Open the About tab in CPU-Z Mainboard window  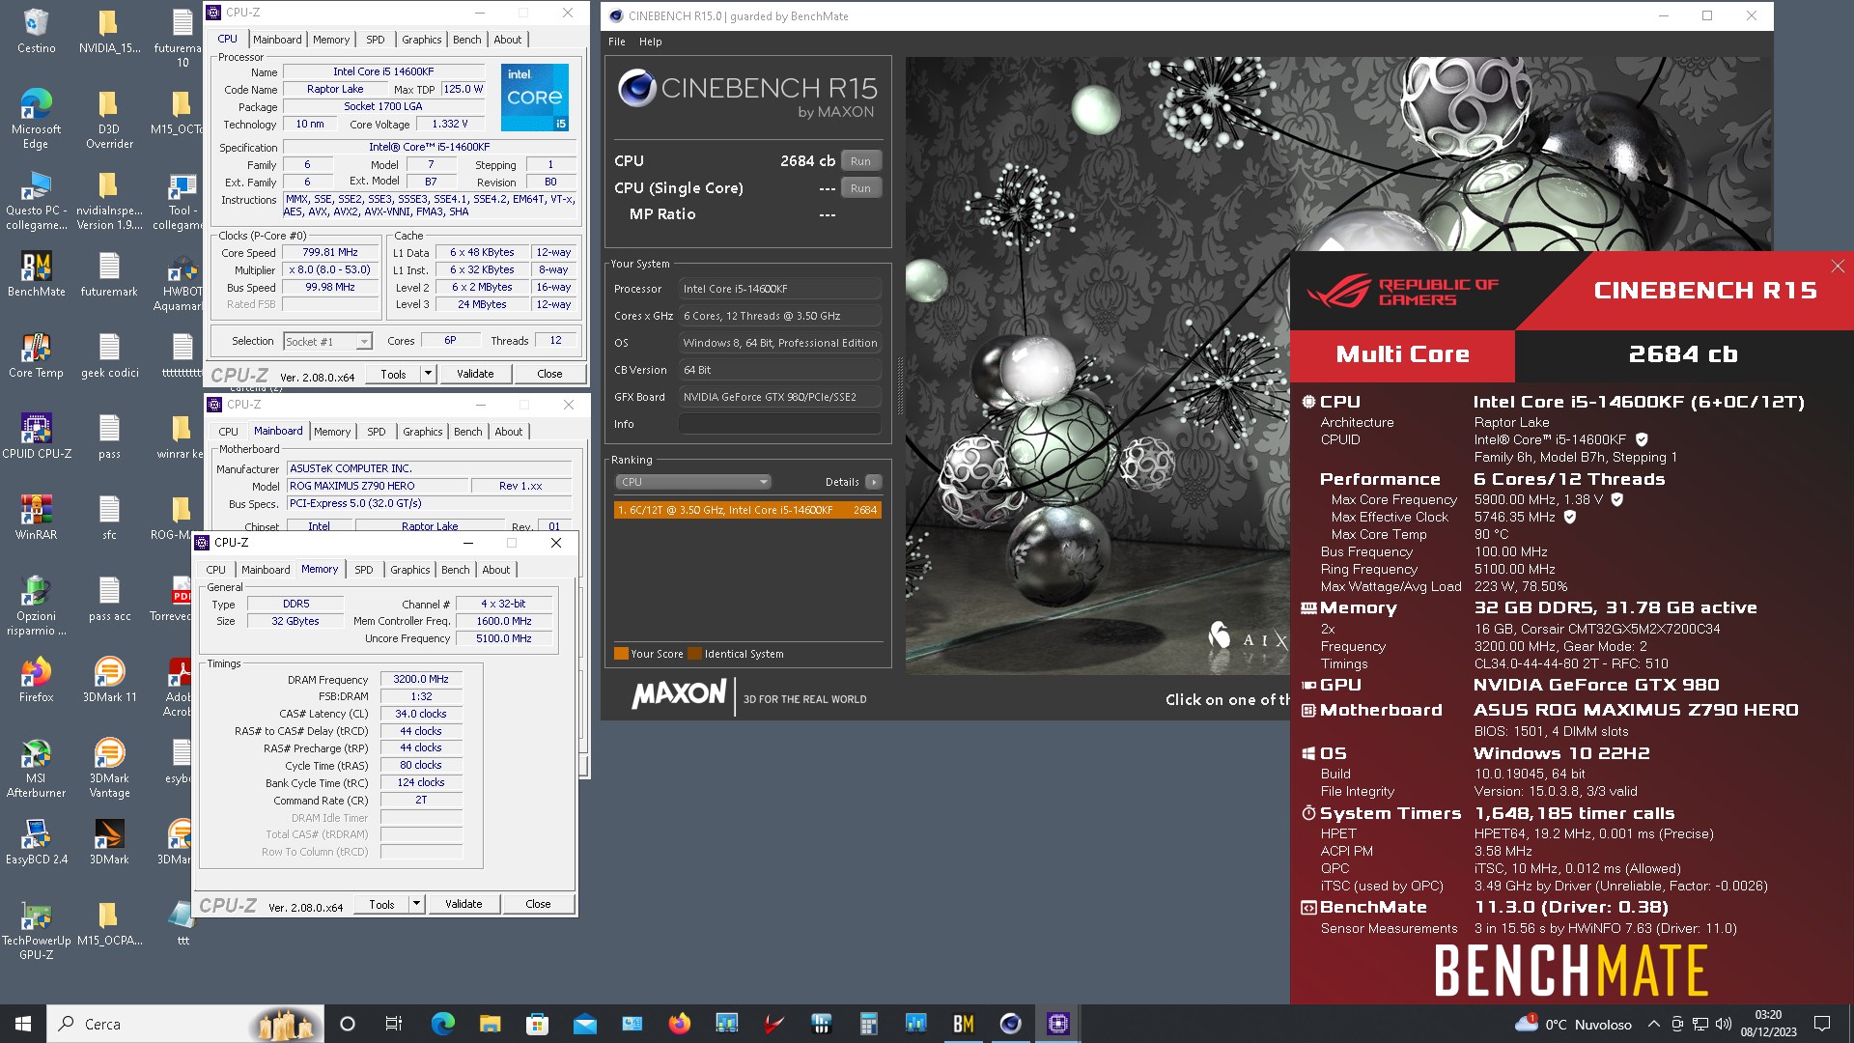tap(509, 432)
